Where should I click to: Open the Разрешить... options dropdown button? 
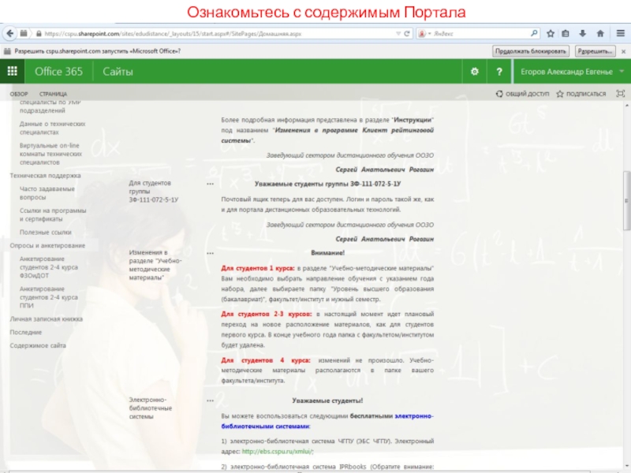[596, 50]
